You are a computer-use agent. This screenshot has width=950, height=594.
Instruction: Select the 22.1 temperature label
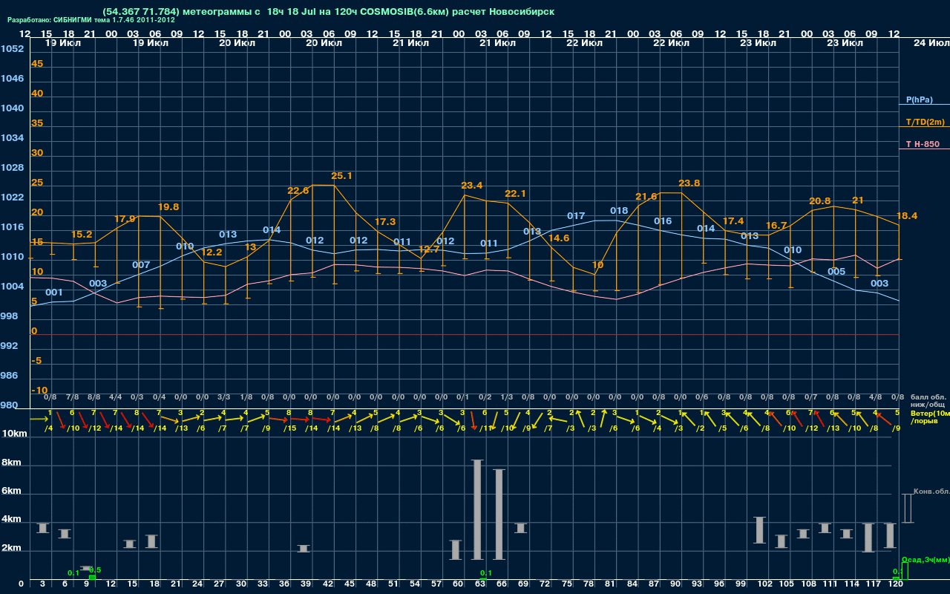tap(514, 194)
